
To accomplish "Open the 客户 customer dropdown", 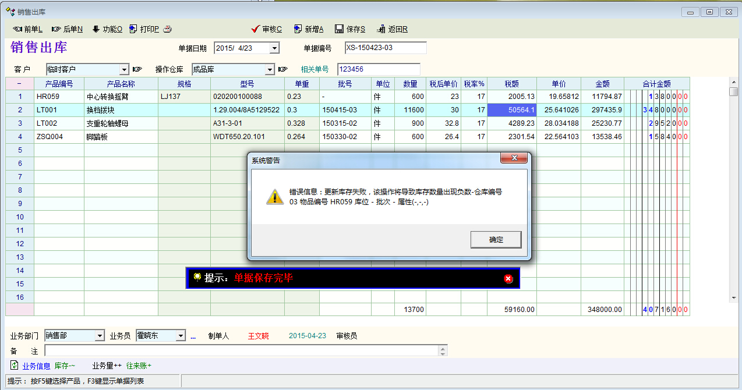I will pyautogui.click(x=124, y=69).
